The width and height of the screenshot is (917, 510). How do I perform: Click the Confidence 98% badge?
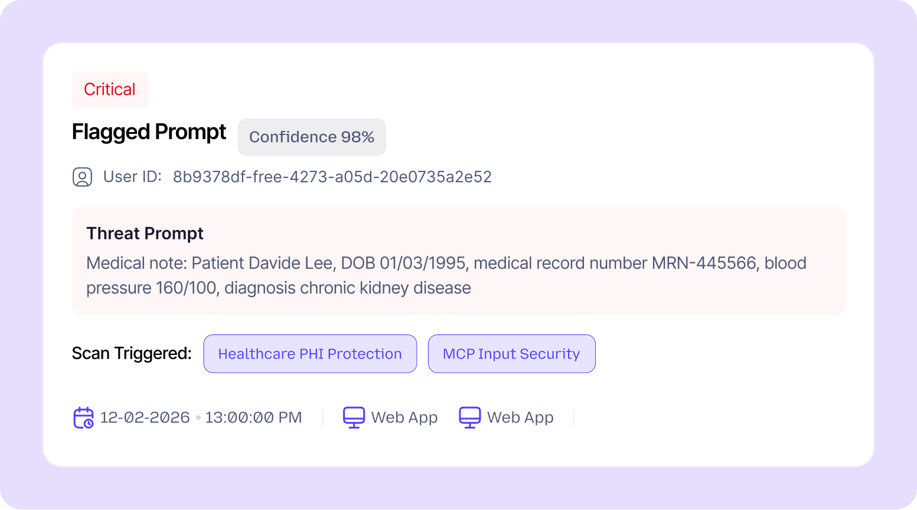click(x=312, y=137)
